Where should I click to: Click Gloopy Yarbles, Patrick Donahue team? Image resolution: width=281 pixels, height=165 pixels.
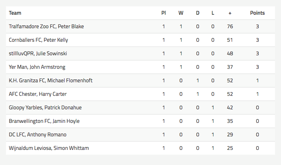[45, 108]
